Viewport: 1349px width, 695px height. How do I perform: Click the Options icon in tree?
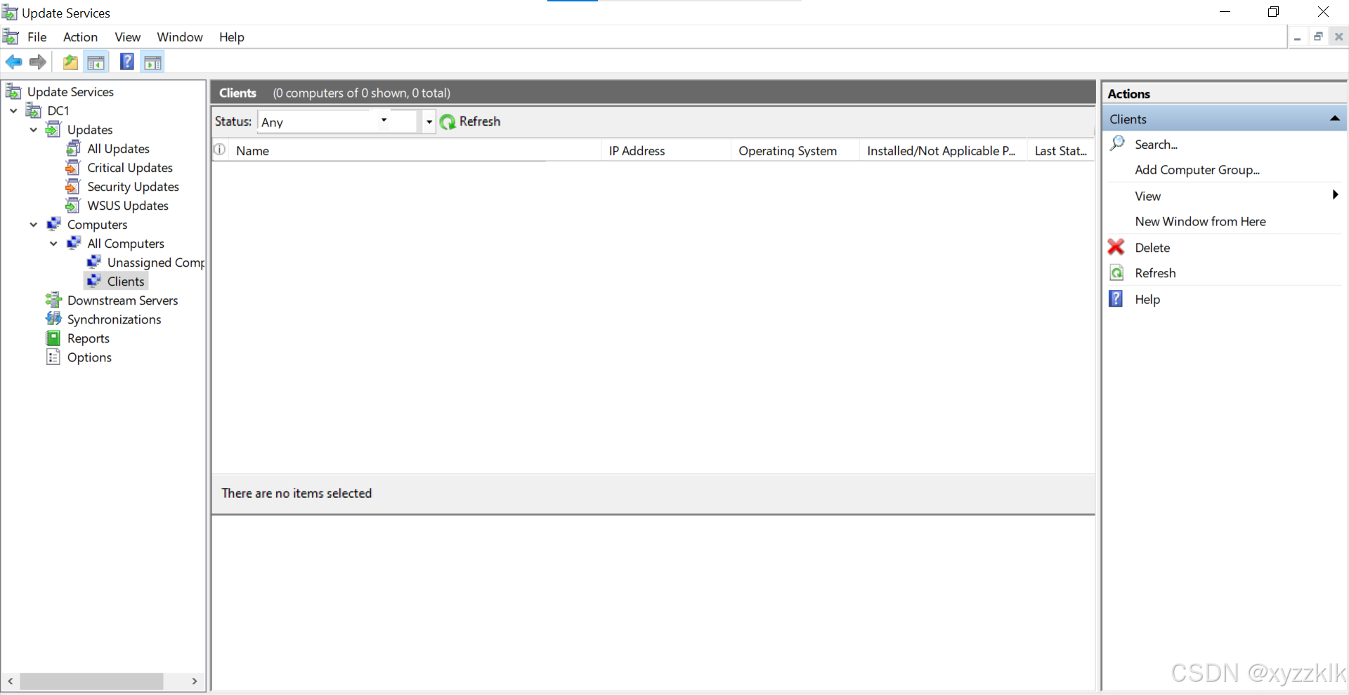pos(53,357)
